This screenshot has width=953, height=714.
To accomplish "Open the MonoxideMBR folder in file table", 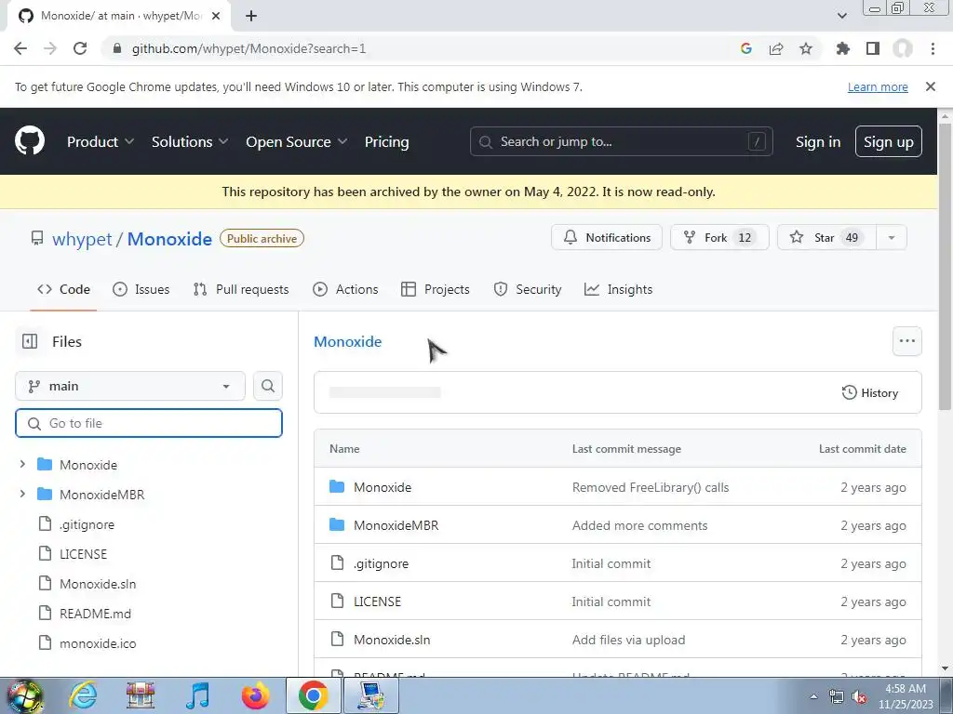I will (x=396, y=526).
